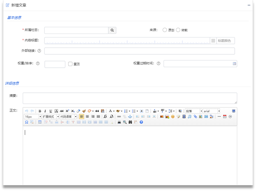This screenshot has height=191, width=256.
Task: Insert music using the music note icon
Action: coord(189,117)
